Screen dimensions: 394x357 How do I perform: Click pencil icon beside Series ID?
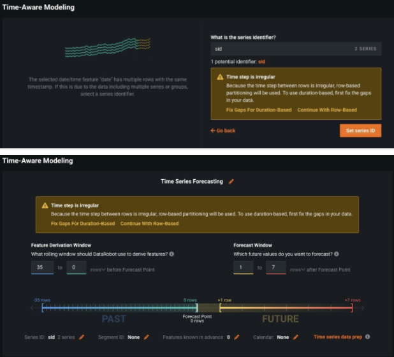click(x=82, y=337)
